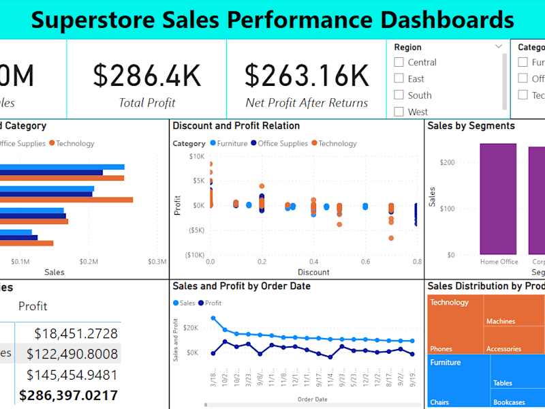Click the Discount and Profit Relation title
This screenshot has height=409, width=545.
point(236,125)
